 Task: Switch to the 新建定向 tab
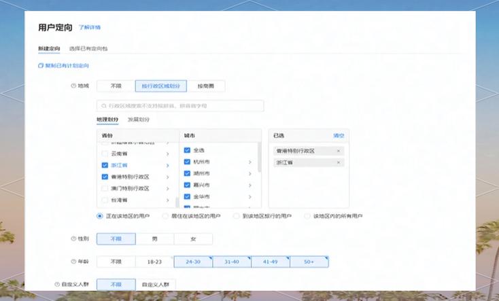pos(49,49)
